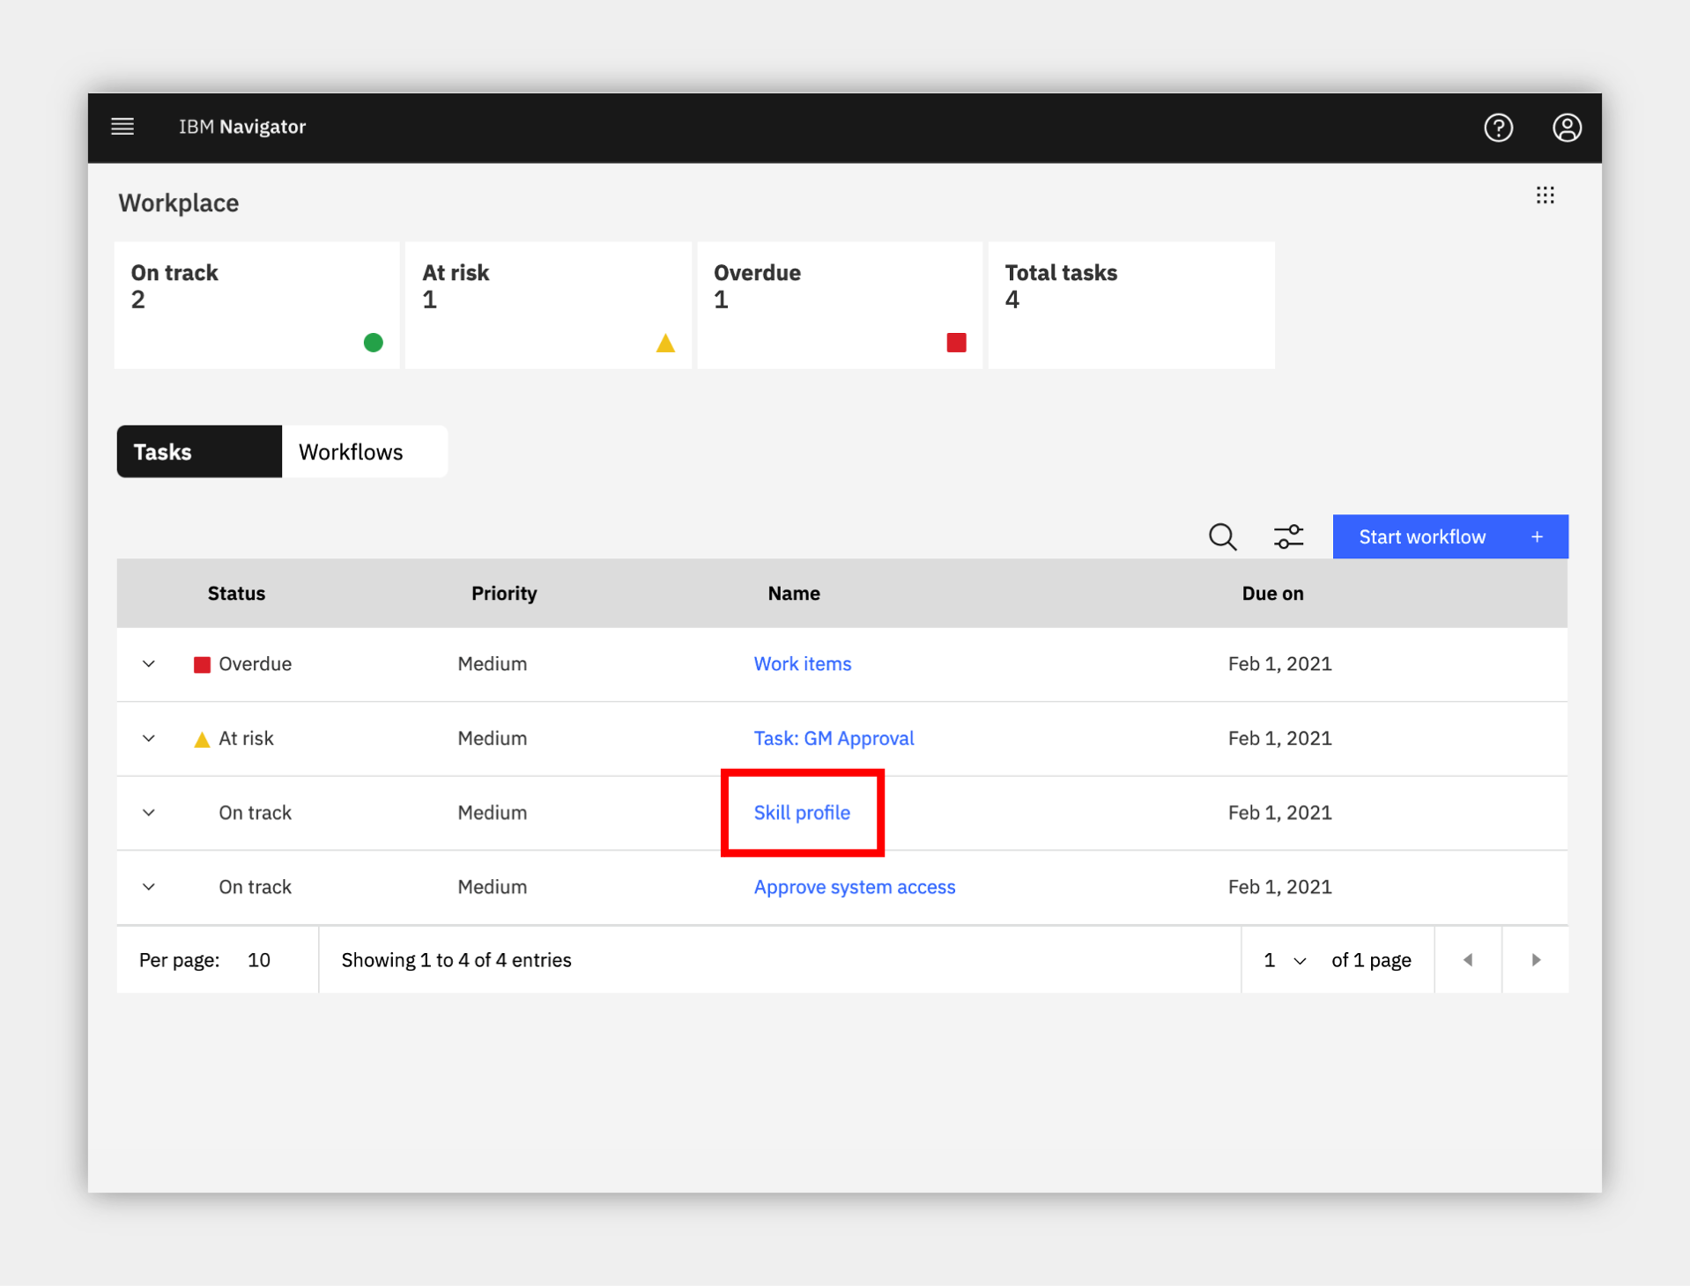1690x1286 pixels.
Task: Open the Approve system access link
Action: pos(855,887)
